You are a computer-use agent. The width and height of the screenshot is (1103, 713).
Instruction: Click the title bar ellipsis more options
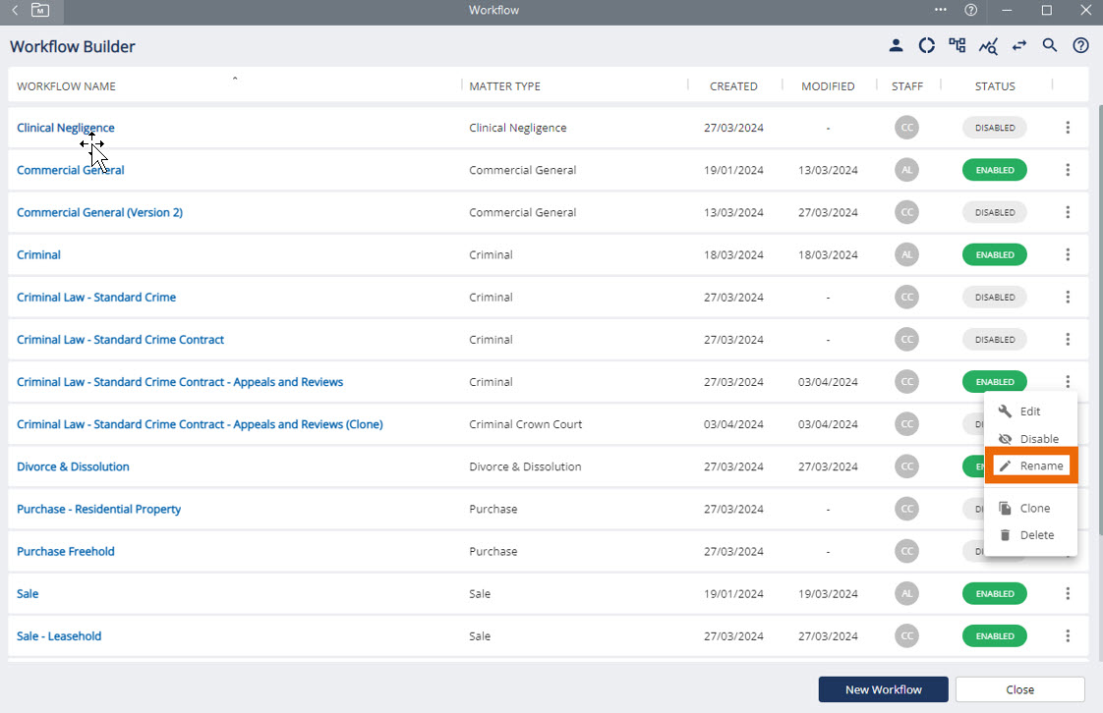point(941,10)
